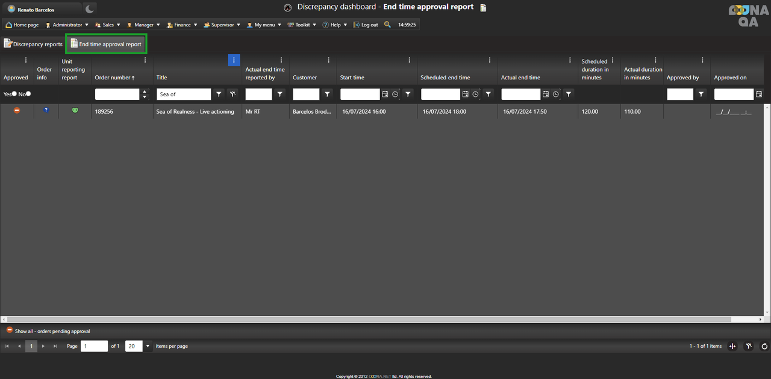Image resolution: width=771 pixels, height=379 pixels.
Task: Click the refresh grid icon in pager
Action: (x=764, y=346)
